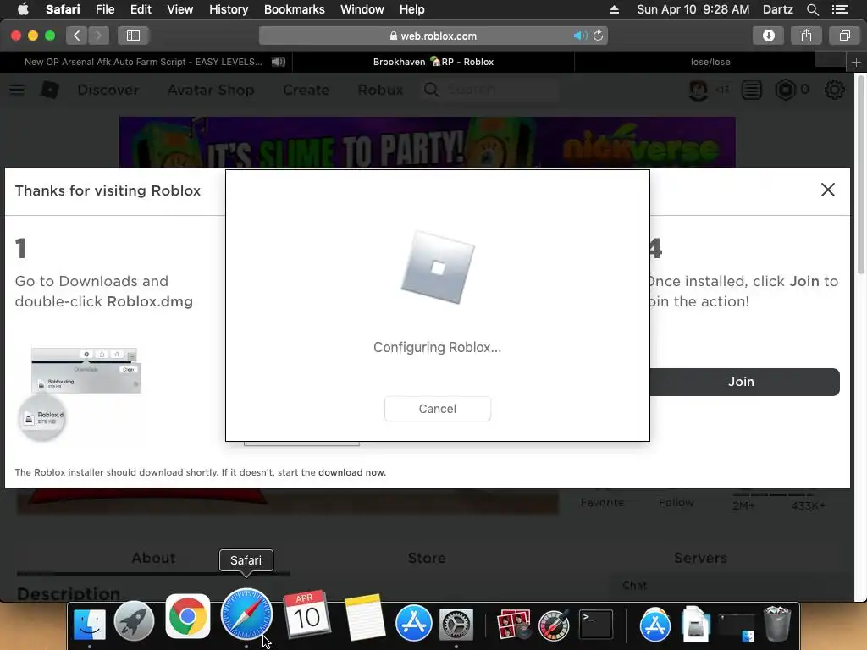Go back with Safari's back arrow

point(77,36)
